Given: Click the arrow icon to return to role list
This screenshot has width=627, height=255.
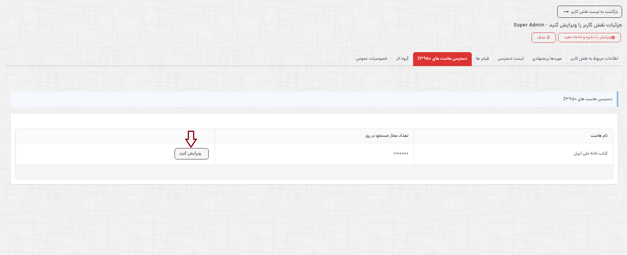Looking at the screenshot, I should (566, 12).
